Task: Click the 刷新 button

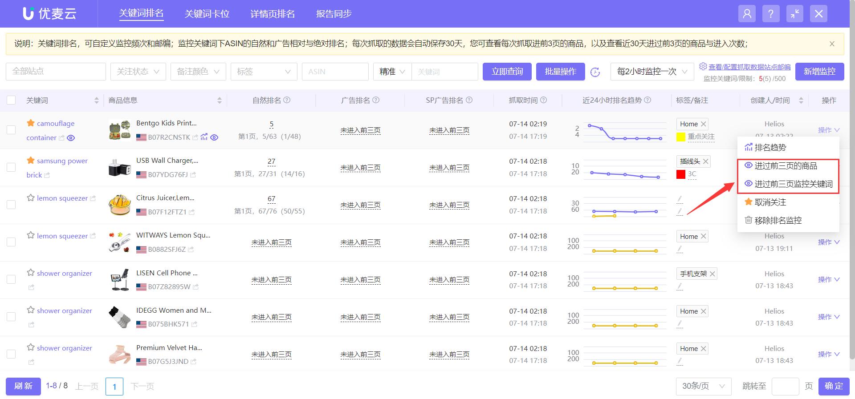Action: (x=23, y=386)
